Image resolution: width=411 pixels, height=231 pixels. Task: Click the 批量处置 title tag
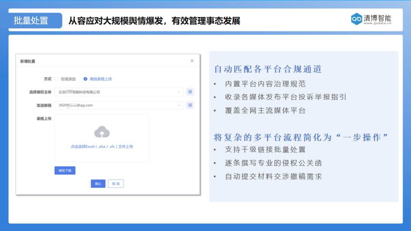coord(35,20)
